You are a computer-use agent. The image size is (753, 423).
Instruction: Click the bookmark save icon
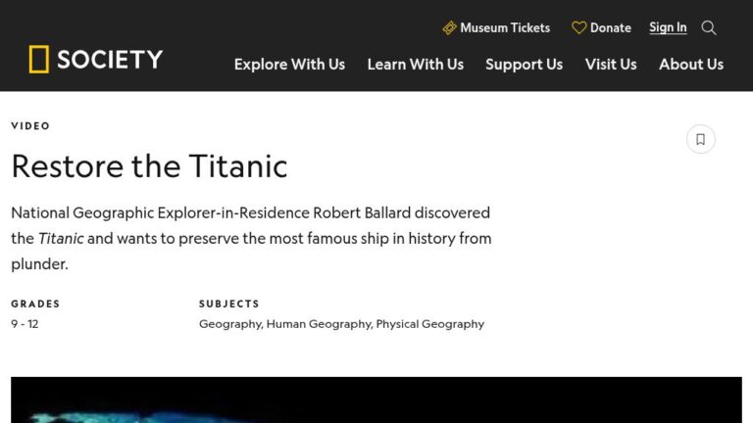pos(701,139)
